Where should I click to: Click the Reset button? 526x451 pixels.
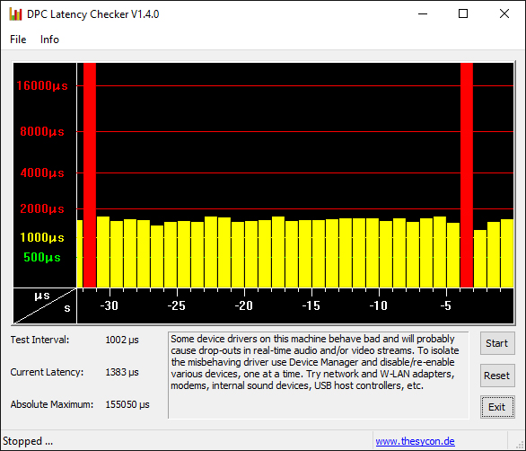[497, 376]
